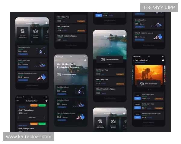Tap orange tag on $24 plan in sea-photo phone
The height and width of the screenshot is (144, 181).
pos(120,84)
